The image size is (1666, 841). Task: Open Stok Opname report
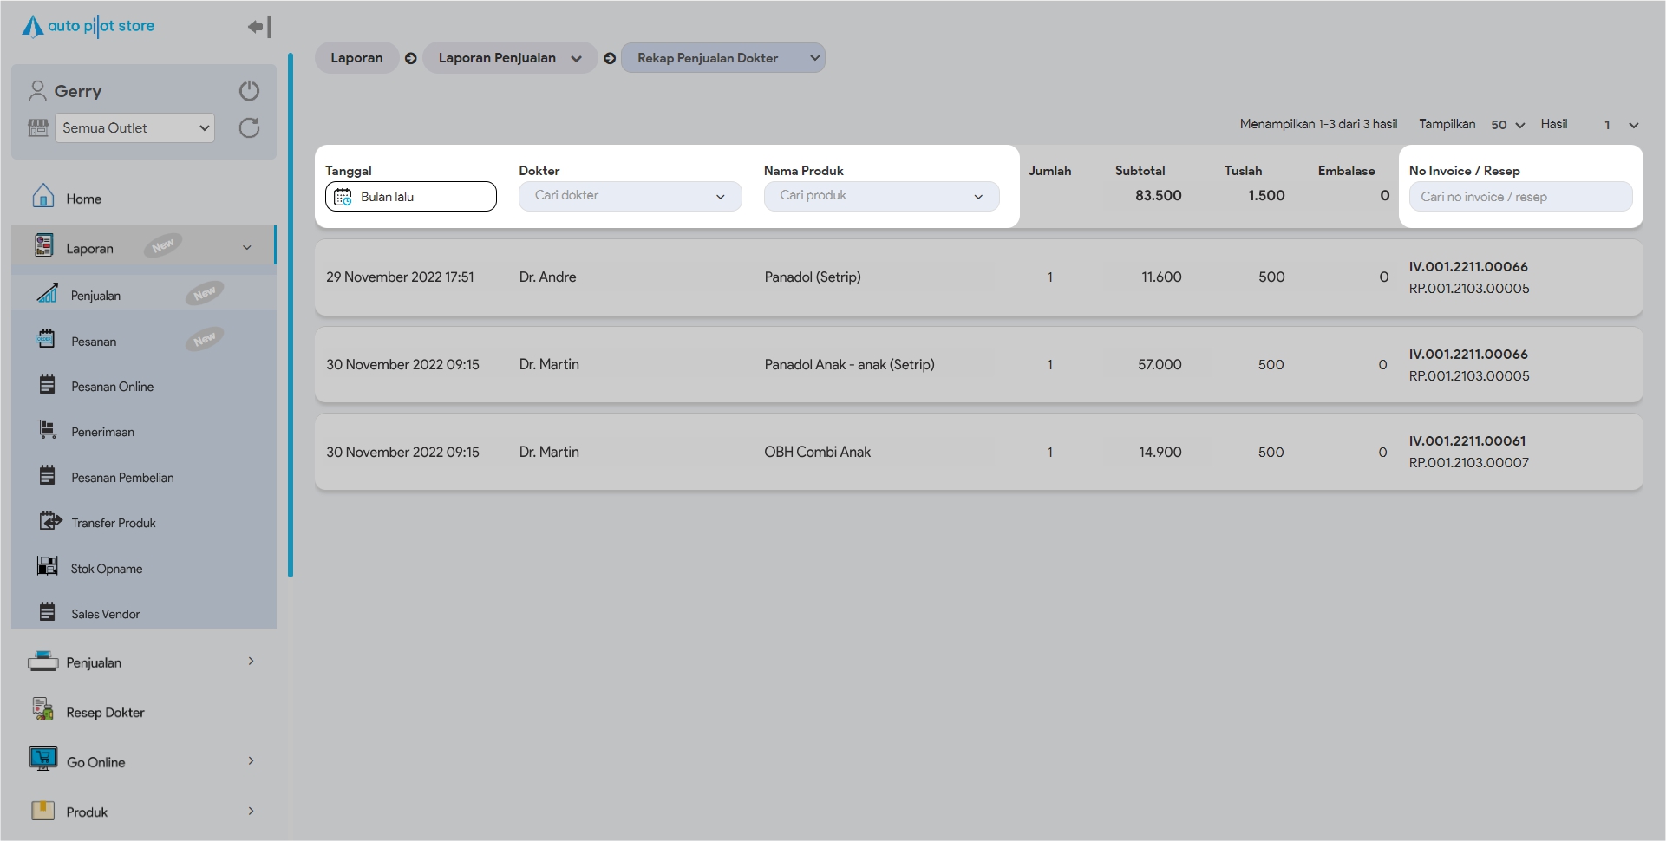106,569
